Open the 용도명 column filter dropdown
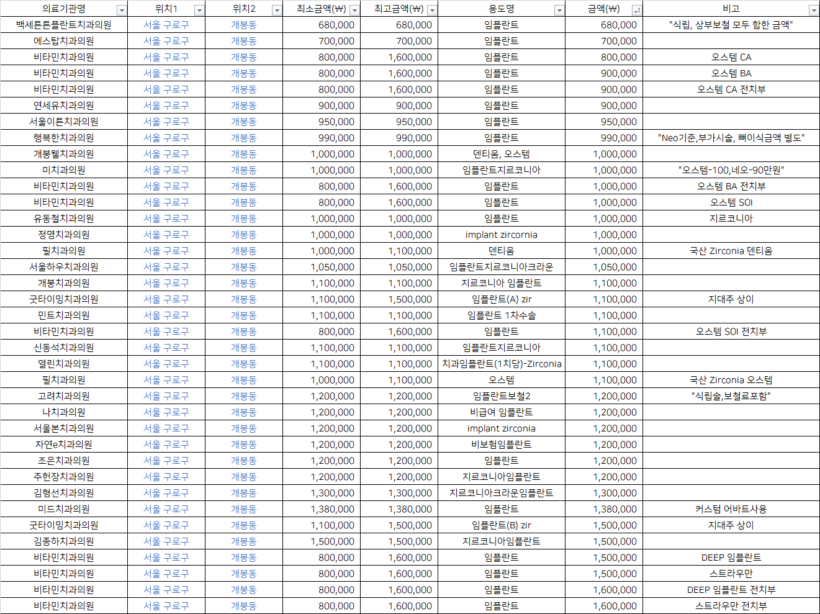This screenshot has height=614, width=820. point(559,10)
